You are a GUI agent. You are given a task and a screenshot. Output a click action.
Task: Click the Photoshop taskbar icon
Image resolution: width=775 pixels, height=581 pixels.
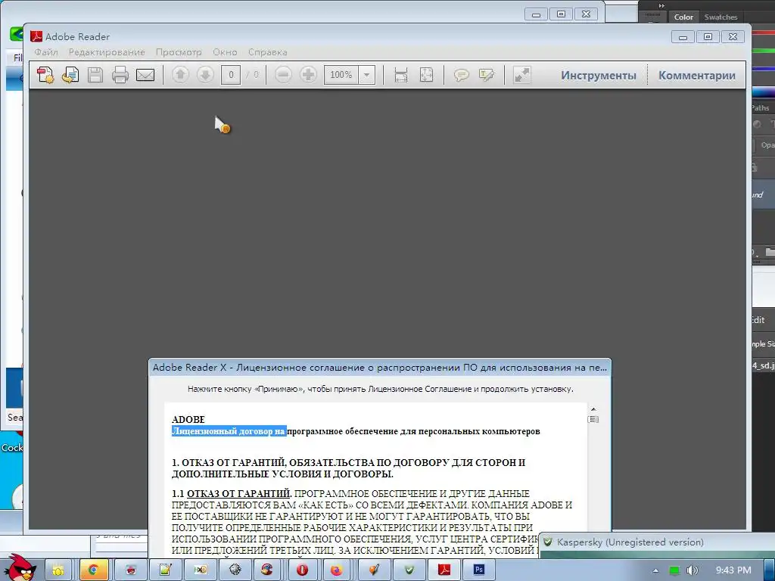[x=479, y=570]
